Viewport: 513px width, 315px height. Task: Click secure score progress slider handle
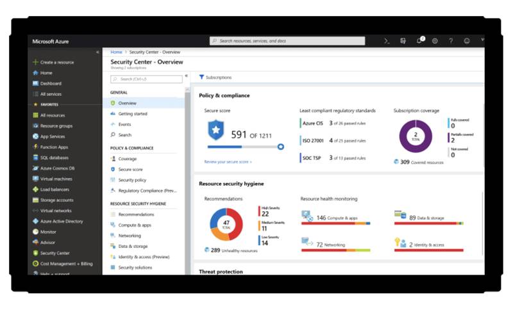point(281,147)
